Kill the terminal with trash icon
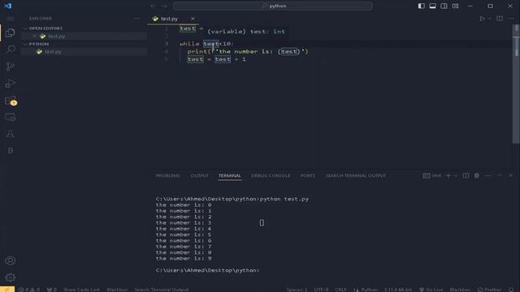 [x=477, y=176]
